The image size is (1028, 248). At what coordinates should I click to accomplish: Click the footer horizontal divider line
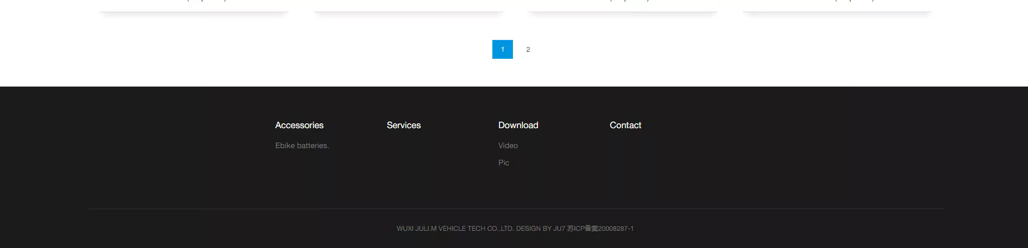pos(515,209)
